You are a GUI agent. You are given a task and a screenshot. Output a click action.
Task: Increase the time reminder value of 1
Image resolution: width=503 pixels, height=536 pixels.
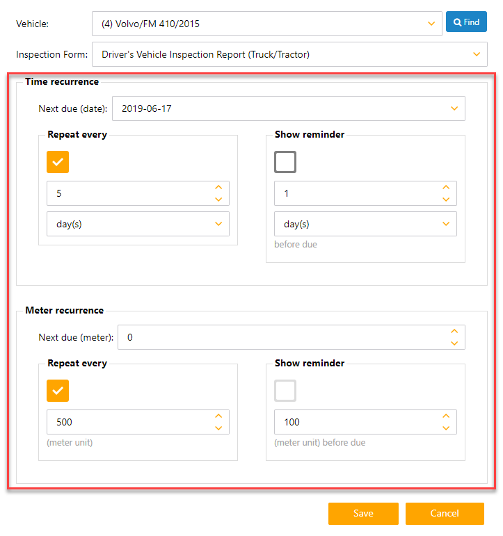tap(446, 187)
